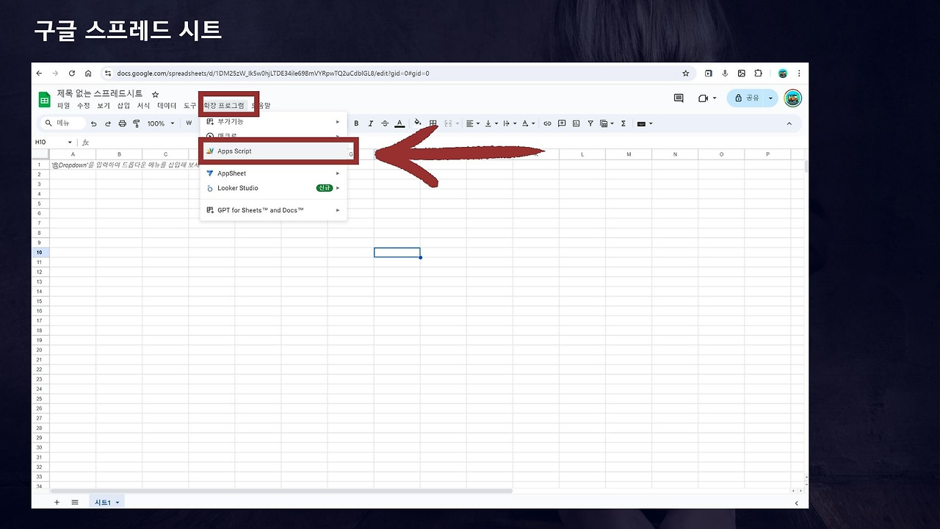
Task: Click the horizontal scrollbar at bottom
Action: click(x=281, y=490)
